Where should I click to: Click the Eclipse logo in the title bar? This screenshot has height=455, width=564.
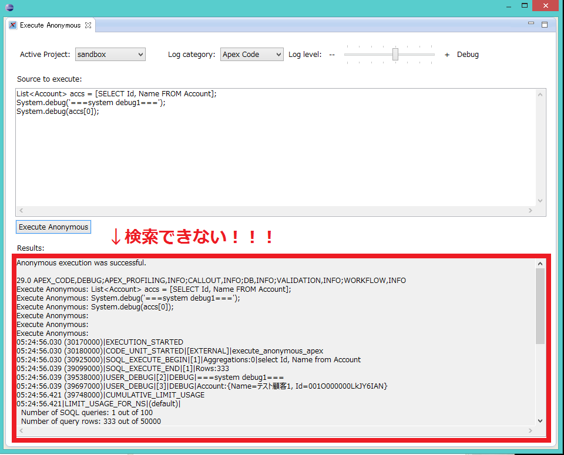(8, 8)
